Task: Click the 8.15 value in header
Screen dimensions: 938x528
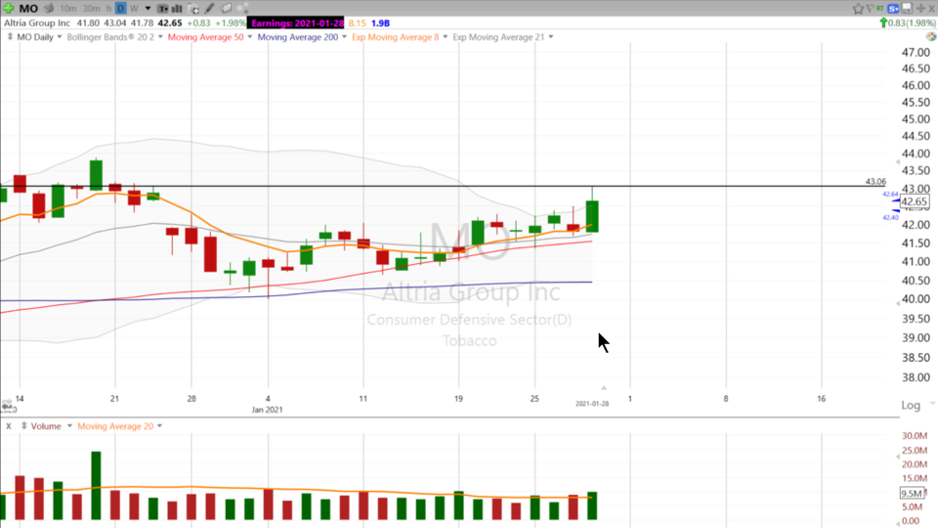Action: 358,22
